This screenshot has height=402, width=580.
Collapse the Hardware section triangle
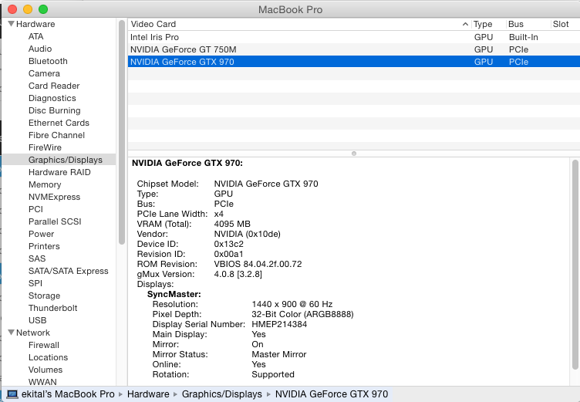point(12,24)
